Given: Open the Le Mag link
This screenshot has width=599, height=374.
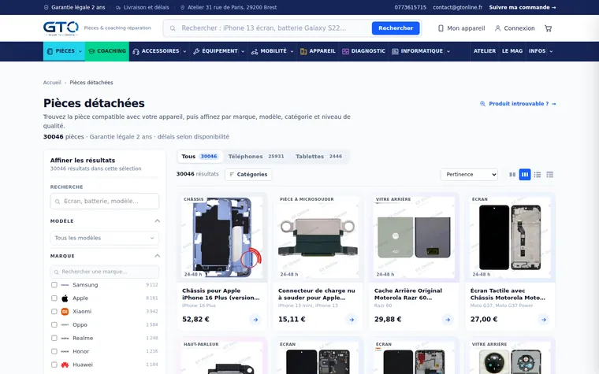Looking at the screenshot, I should [512, 51].
